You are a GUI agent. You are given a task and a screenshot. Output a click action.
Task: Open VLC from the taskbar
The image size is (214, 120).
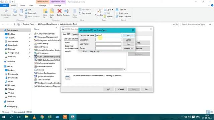tap(34, 117)
